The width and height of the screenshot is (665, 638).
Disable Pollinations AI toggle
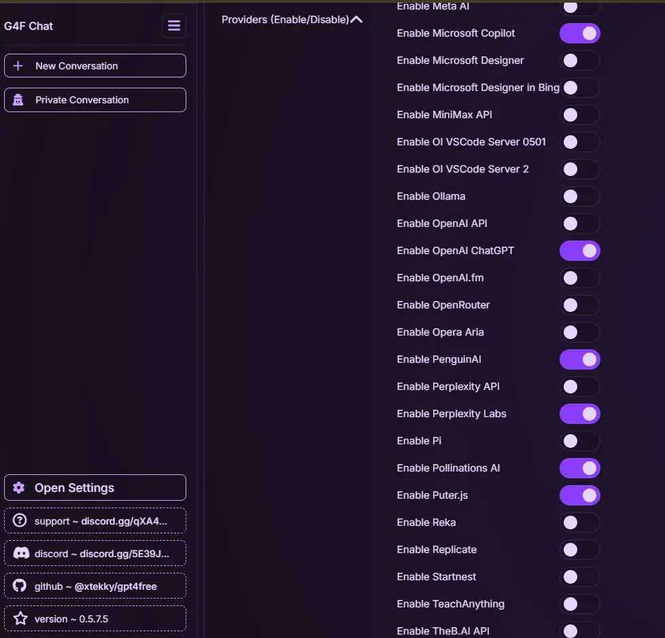click(x=580, y=468)
